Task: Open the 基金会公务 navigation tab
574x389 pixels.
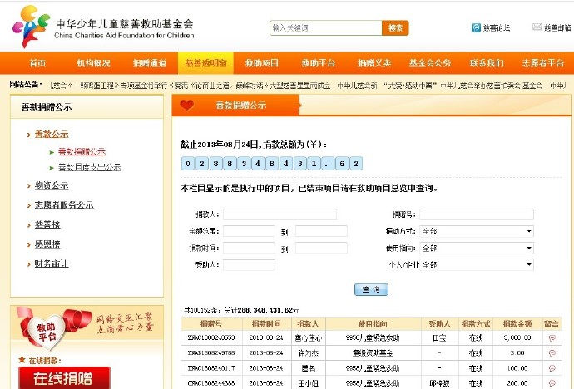Action: click(430, 63)
